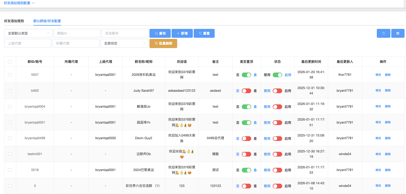Check the checkbox for row bryantqa0004
The height and width of the screenshot is (194, 406).
click(10, 106)
